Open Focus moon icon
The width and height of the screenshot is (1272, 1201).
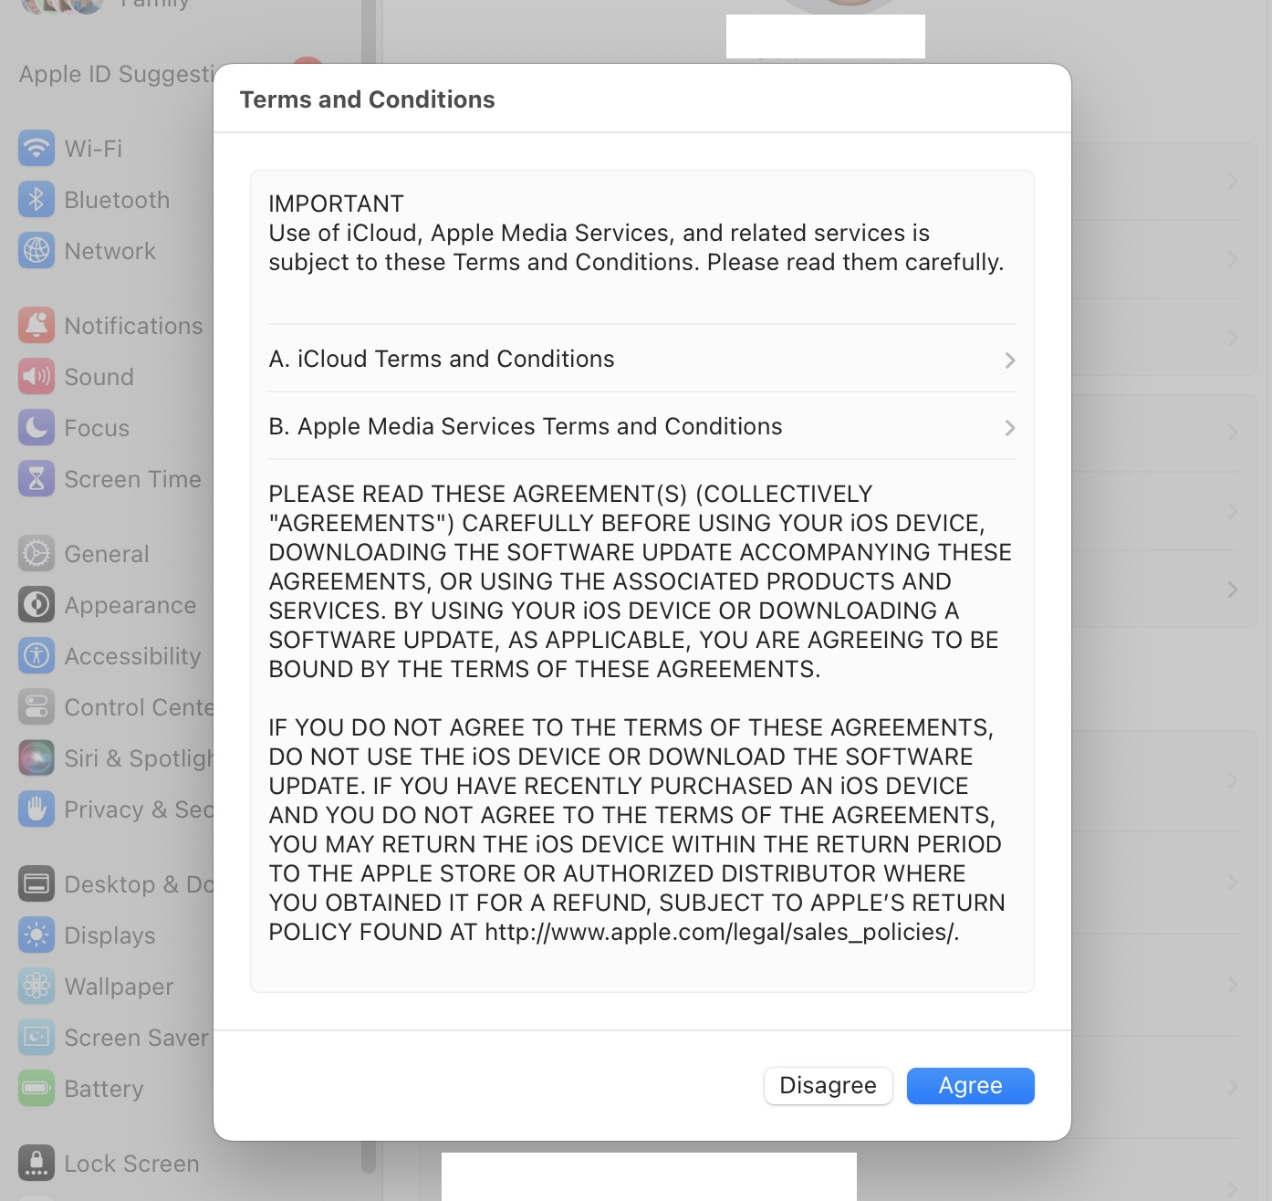pyautogui.click(x=36, y=427)
